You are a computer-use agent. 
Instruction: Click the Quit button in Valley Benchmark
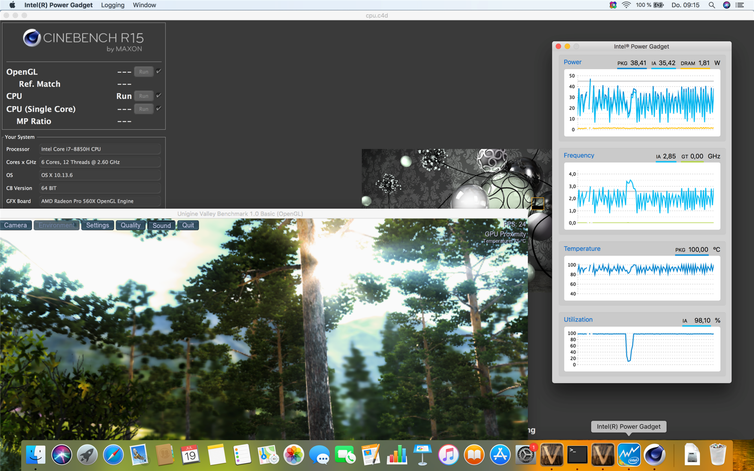point(188,225)
